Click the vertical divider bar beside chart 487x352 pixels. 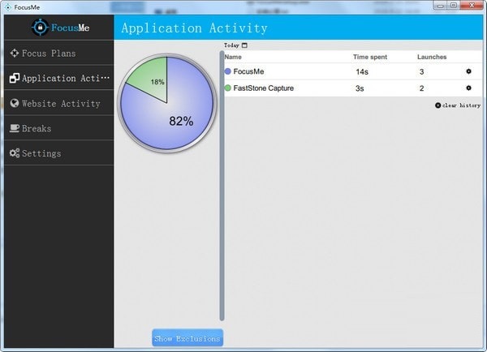tap(222, 187)
